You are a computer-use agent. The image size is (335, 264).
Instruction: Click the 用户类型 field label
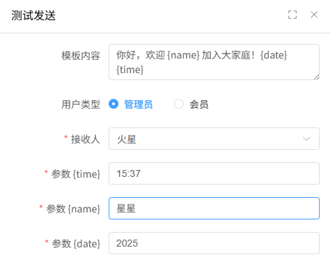(81, 104)
